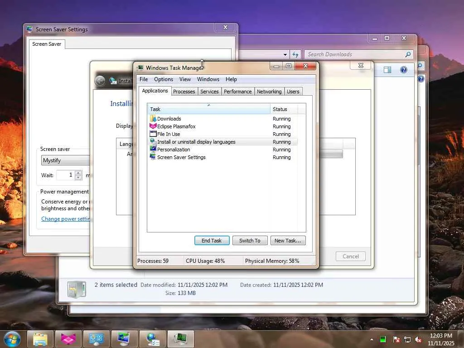
Task: Show hidden system tray icons
Action: [x=372, y=339]
